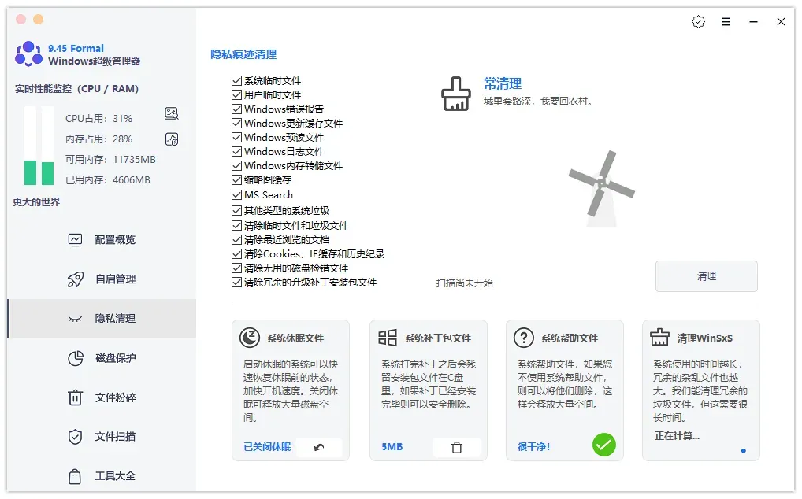This screenshot has height=499, width=802.
Task: Click the 系统休眠文件 sleep icon
Action: click(250, 338)
